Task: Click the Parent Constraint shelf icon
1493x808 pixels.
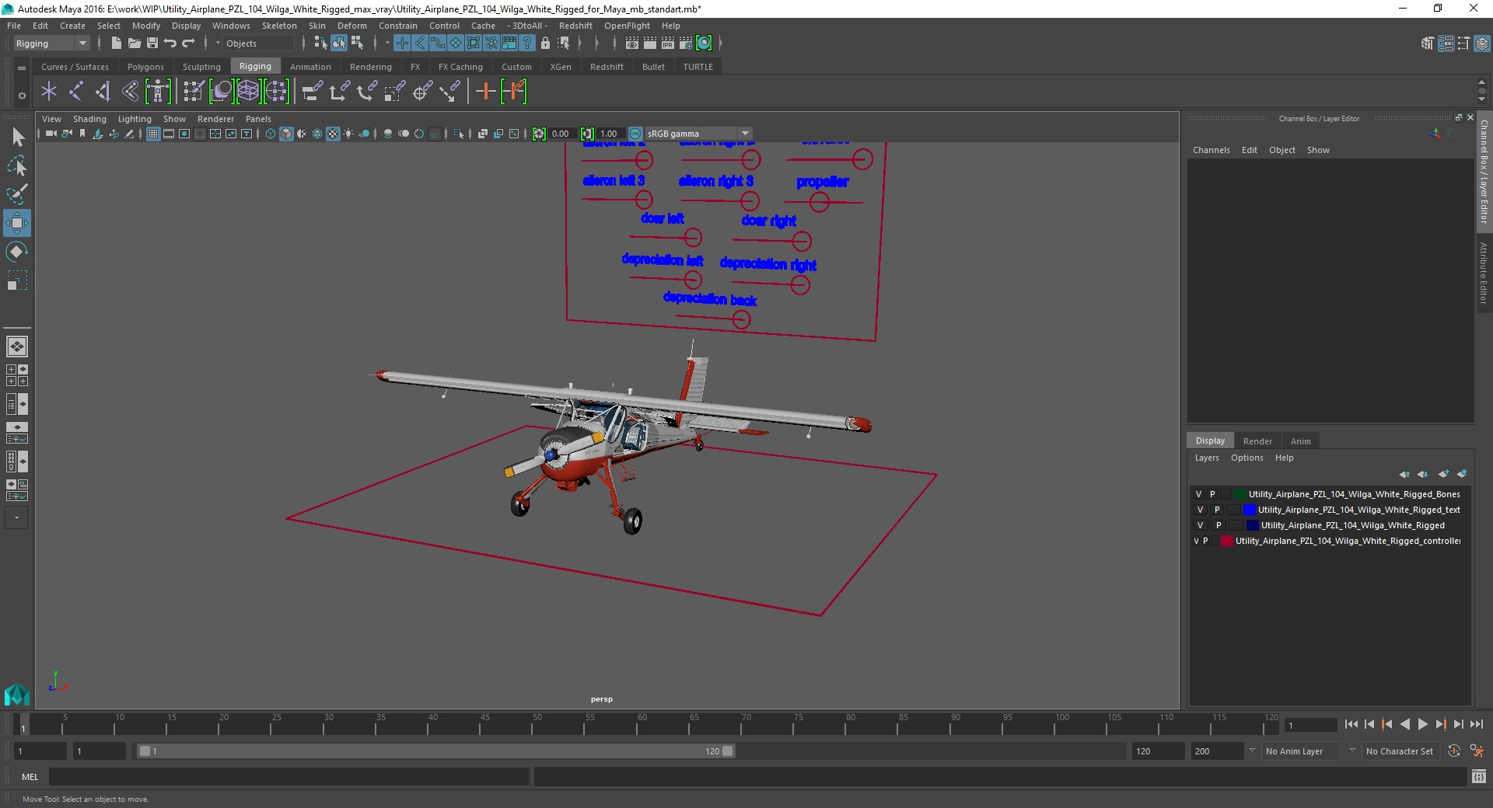Action: [313, 92]
